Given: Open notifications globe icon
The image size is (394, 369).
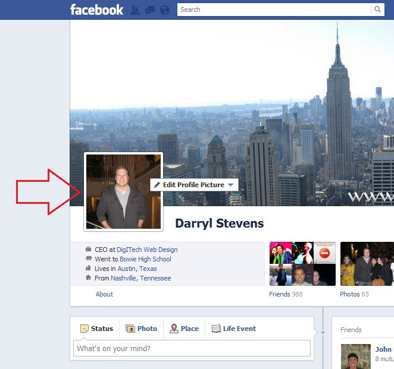Looking at the screenshot, I should (x=165, y=10).
